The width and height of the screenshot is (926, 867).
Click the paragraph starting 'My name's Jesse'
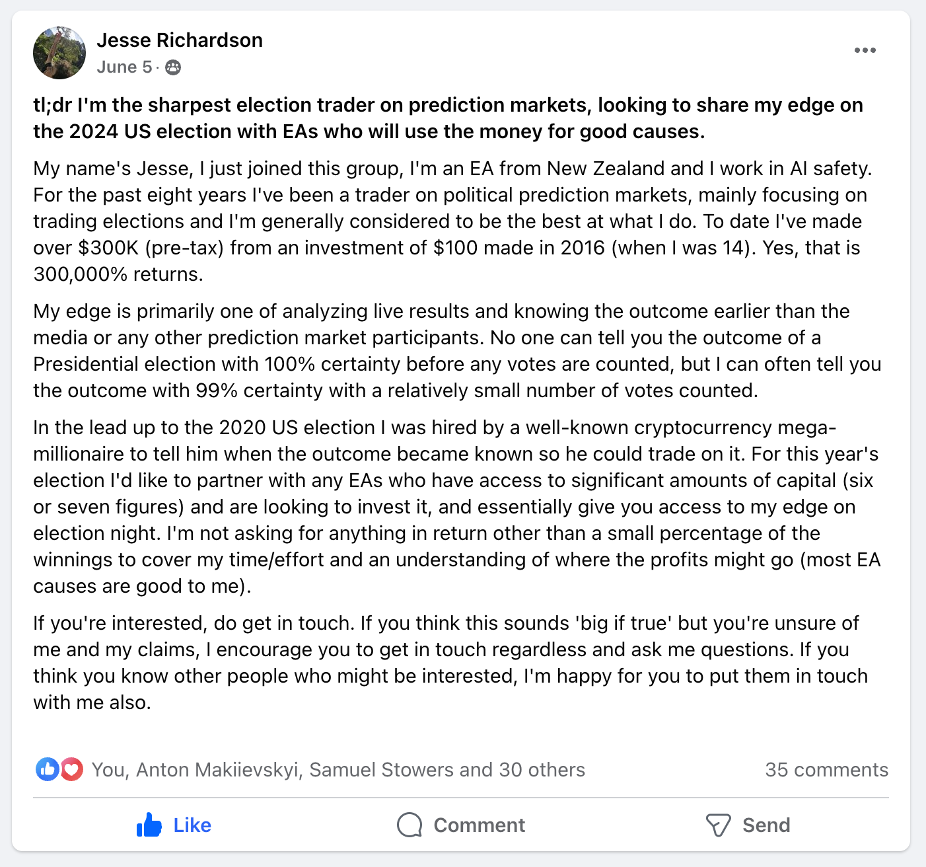coord(453,221)
